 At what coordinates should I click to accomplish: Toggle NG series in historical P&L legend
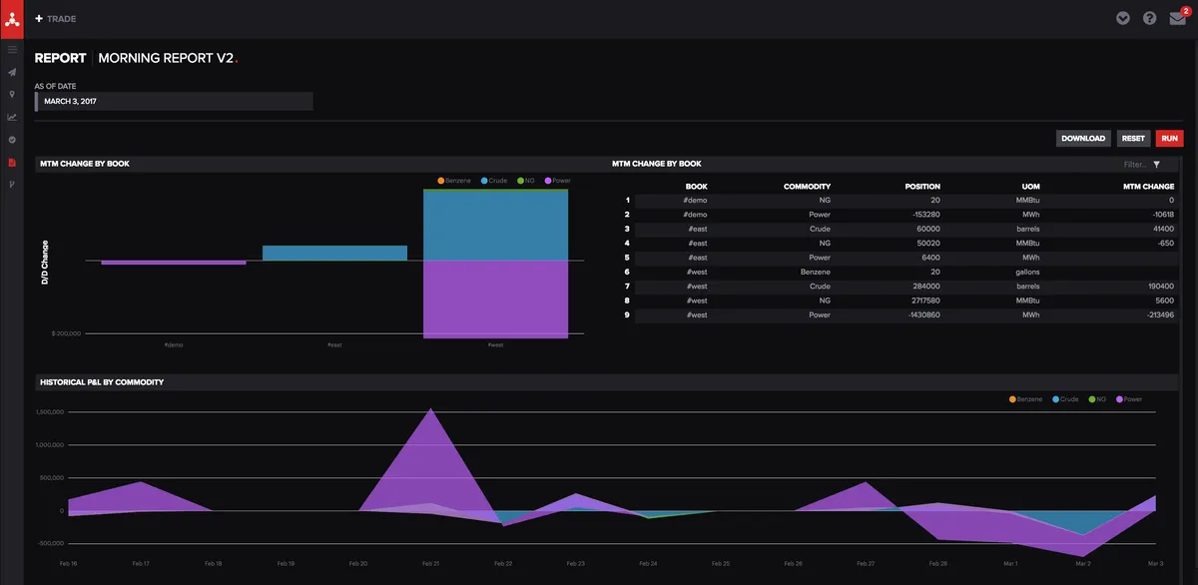[1097, 399]
